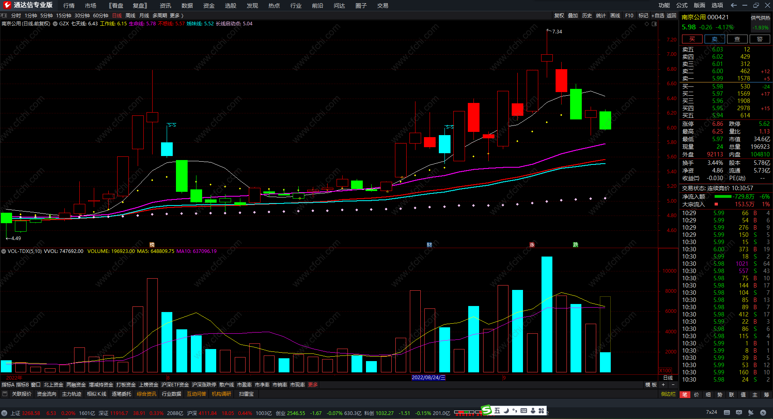Click the circular icon at status bar end
Viewport: 773px width, 419px height.
[763, 413]
